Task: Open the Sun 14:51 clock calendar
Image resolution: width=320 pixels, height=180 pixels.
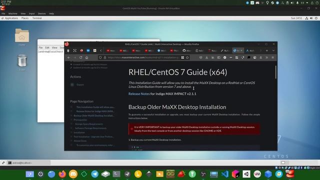Action: click(x=296, y=18)
